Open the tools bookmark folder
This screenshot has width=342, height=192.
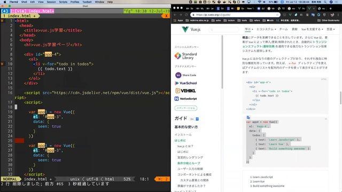[242, 20]
